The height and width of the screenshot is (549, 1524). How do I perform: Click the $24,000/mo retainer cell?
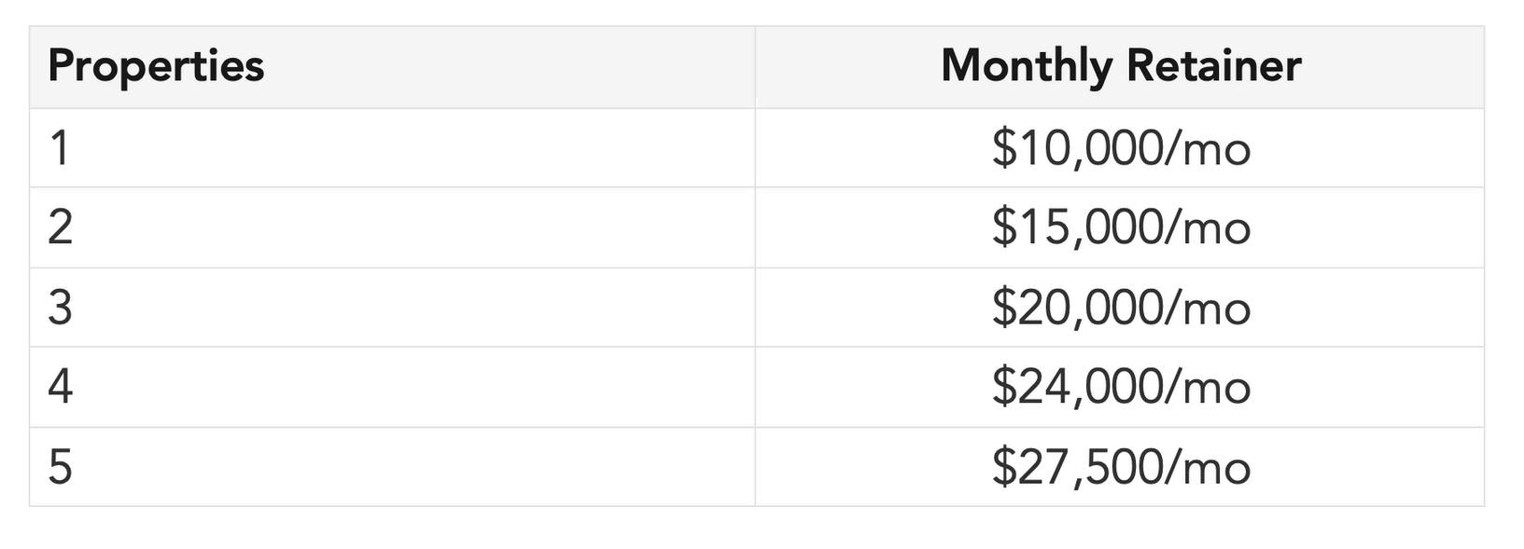tap(1120, 387)
